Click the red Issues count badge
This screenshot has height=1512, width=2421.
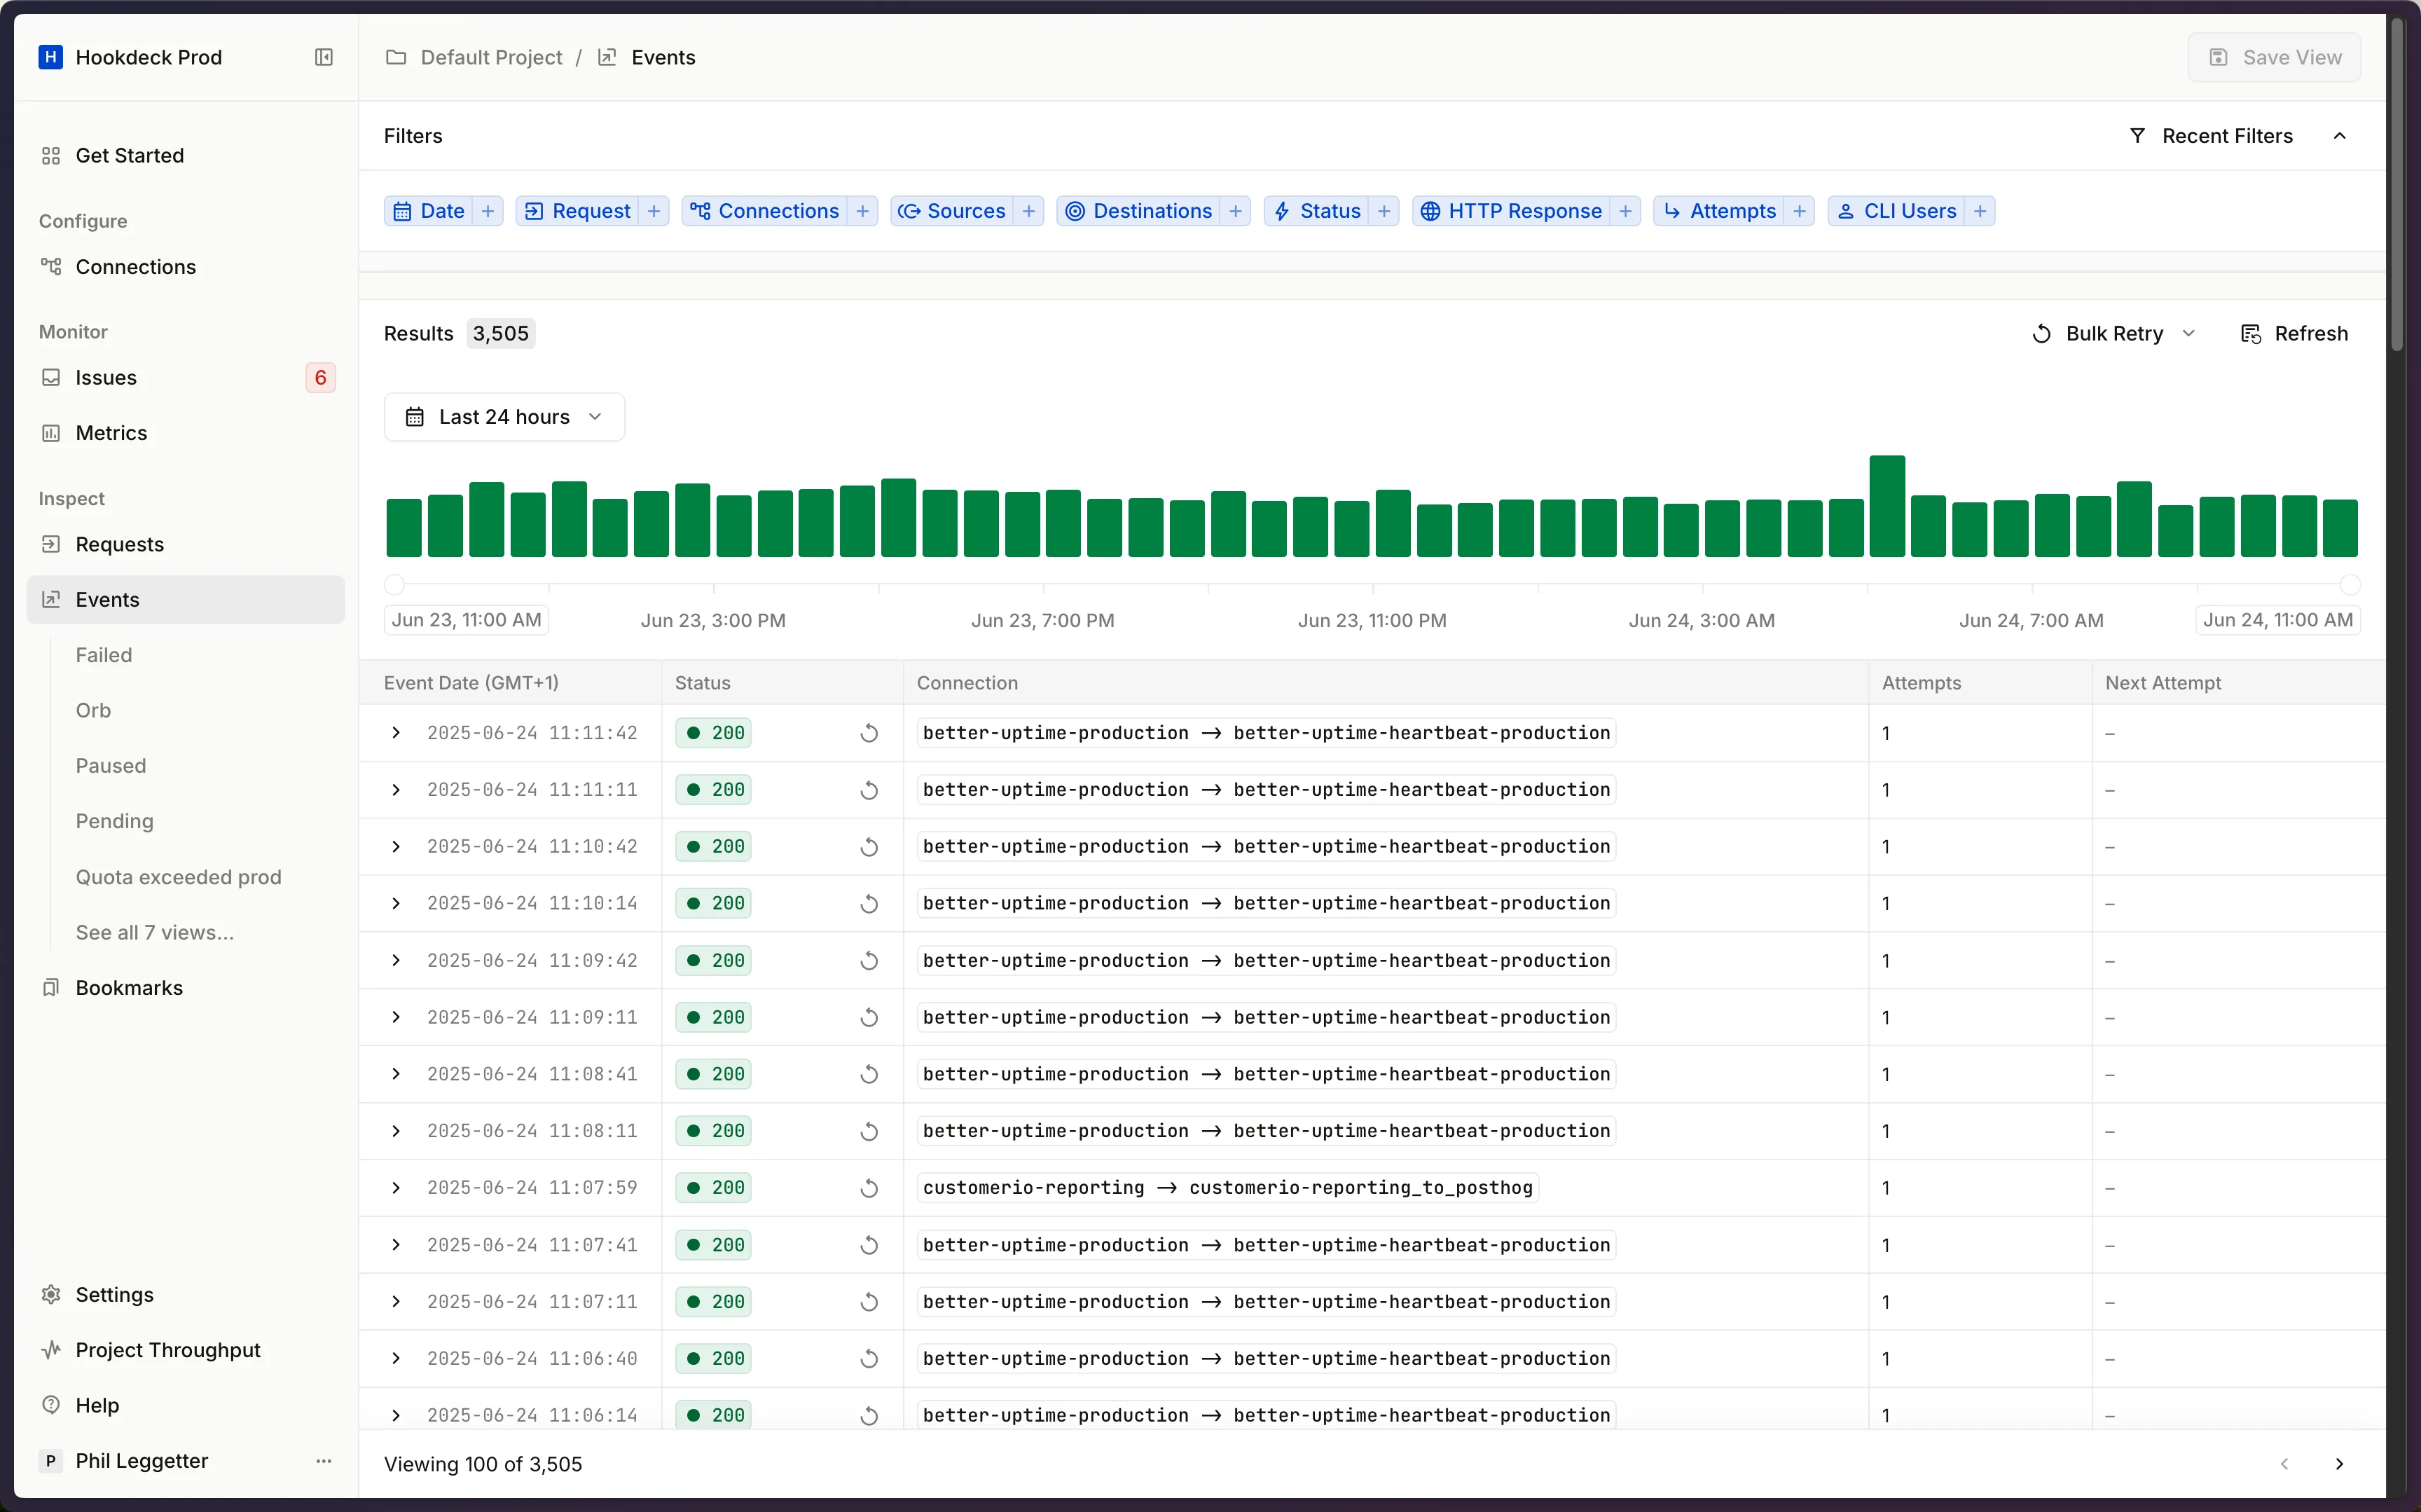coord(320,378)
